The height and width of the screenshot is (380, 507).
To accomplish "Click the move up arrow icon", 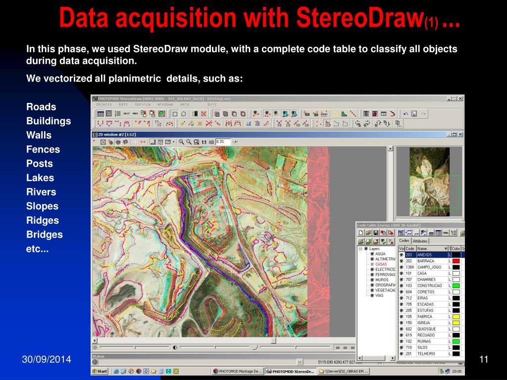I will pos(378,123).
